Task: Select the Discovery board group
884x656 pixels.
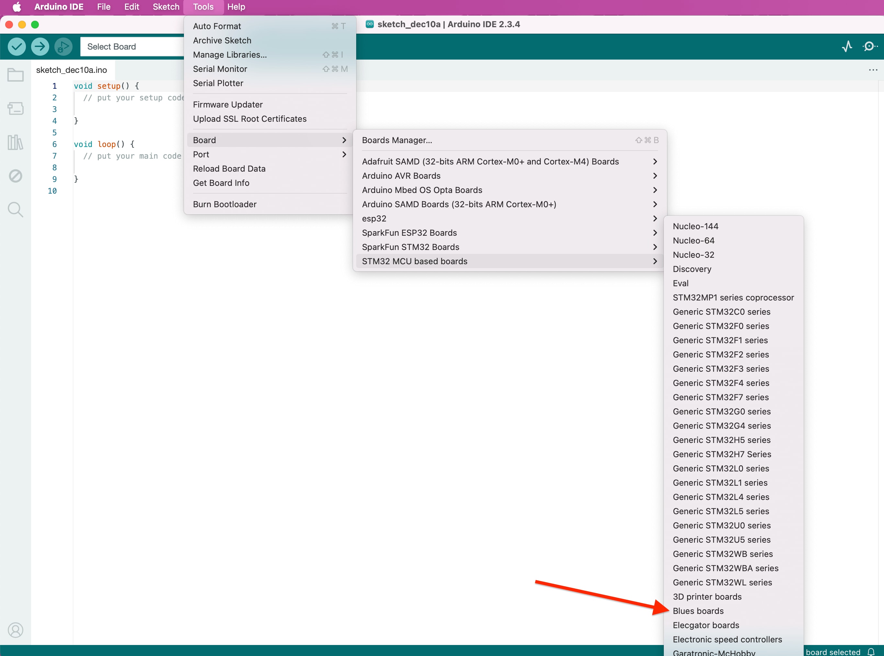Action: tap(733, 269)
